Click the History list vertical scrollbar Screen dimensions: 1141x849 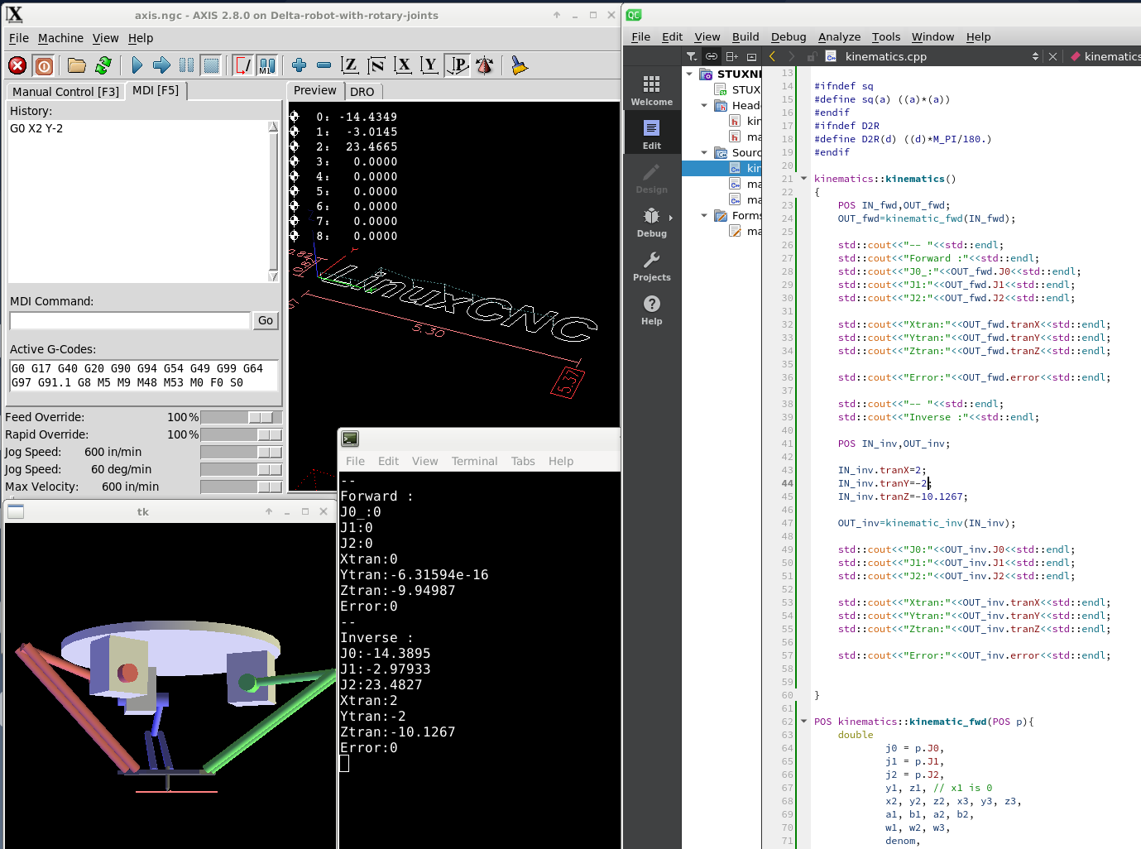(x=274, y=202)
